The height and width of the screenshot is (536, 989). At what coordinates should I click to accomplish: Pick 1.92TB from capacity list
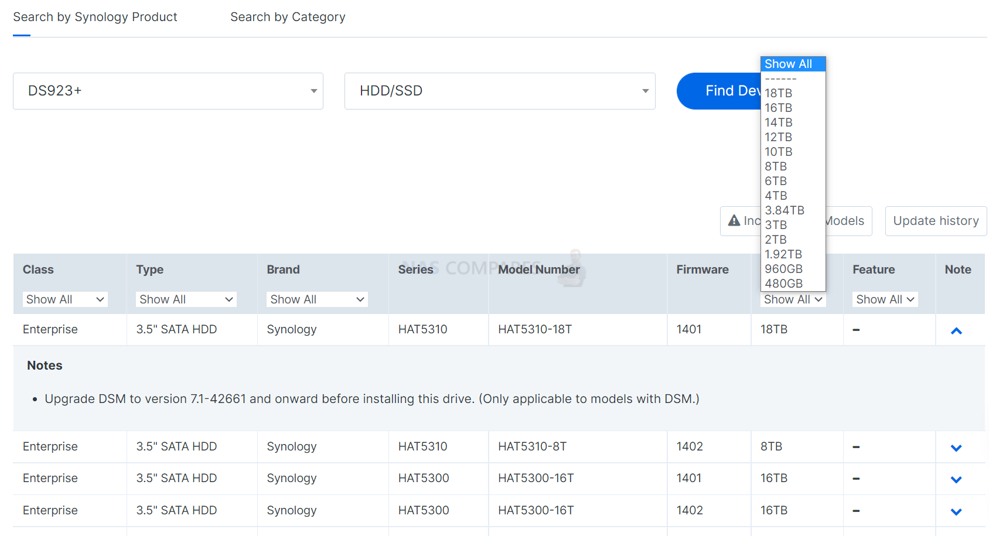point(793,254)
